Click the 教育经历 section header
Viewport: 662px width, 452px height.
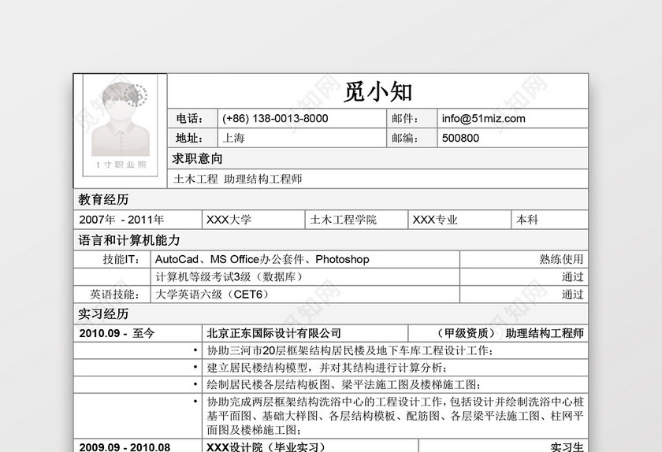pos(330,199)
